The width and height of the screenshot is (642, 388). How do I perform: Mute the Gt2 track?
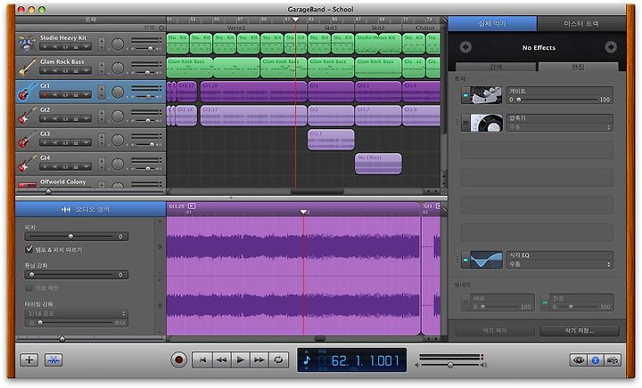click(x=54, y=118)
